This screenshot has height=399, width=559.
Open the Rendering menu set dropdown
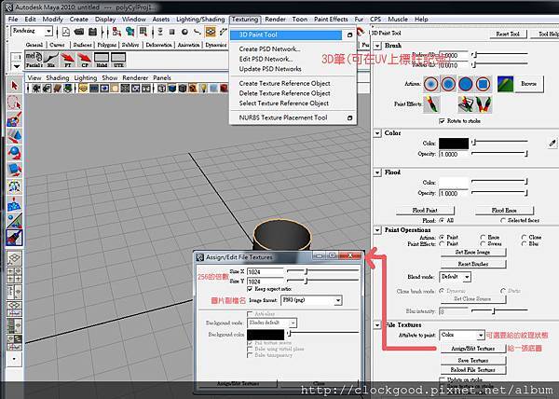coord(32,31)
